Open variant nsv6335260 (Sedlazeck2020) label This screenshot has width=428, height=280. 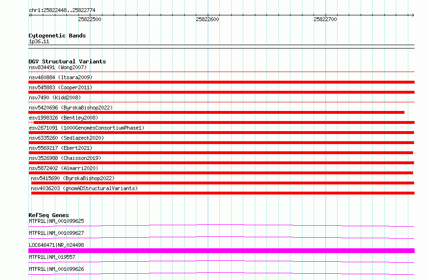click(x=66, y=138)
